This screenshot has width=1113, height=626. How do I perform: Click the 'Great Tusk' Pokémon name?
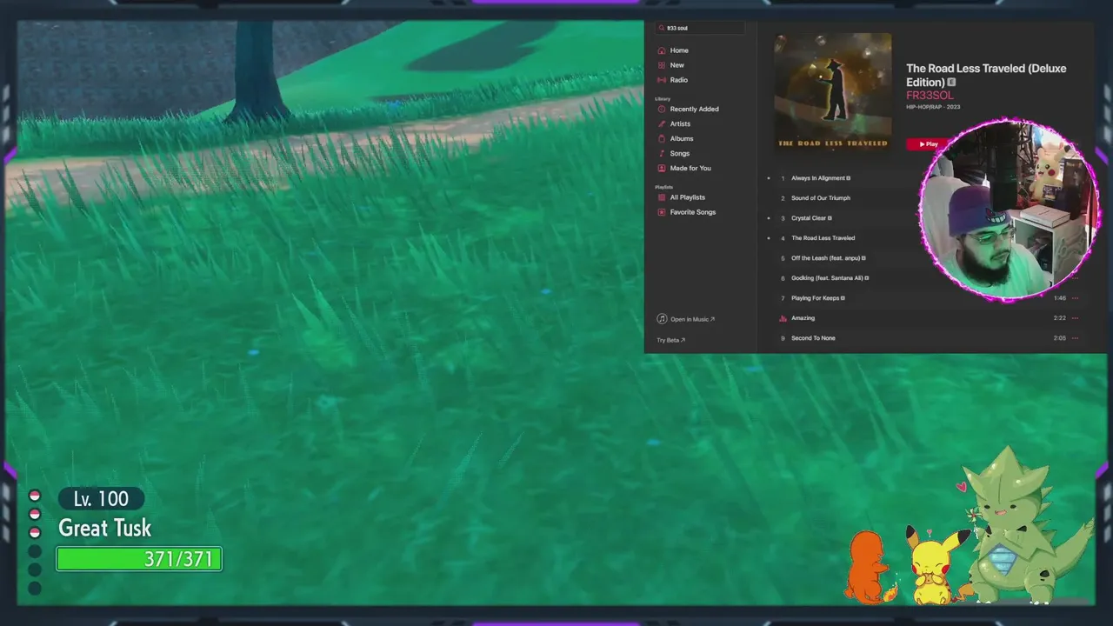(x=104, y=528)
